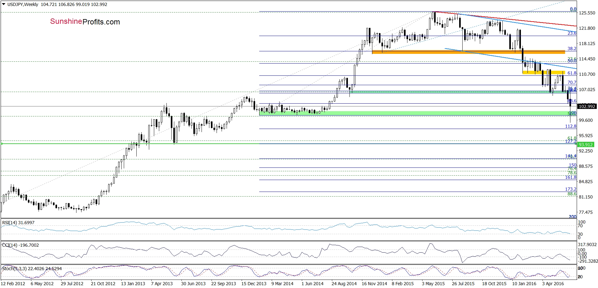Click the Stoch(5,3,3) indicator label
Screen dimensions: 598x288
(x=32, y=269)
